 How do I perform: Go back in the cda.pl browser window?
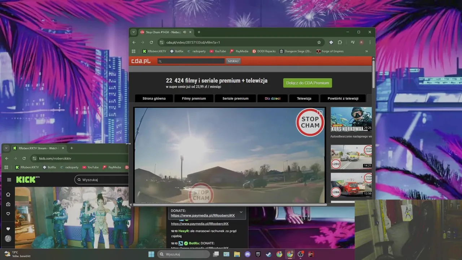(x=134, y=42)
